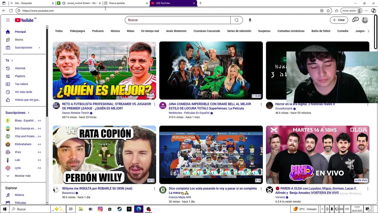378x213 pixels.
Task: Unmute tab audio on ismael_molin4 Stream tab
Action: click(x=64, y=3)
